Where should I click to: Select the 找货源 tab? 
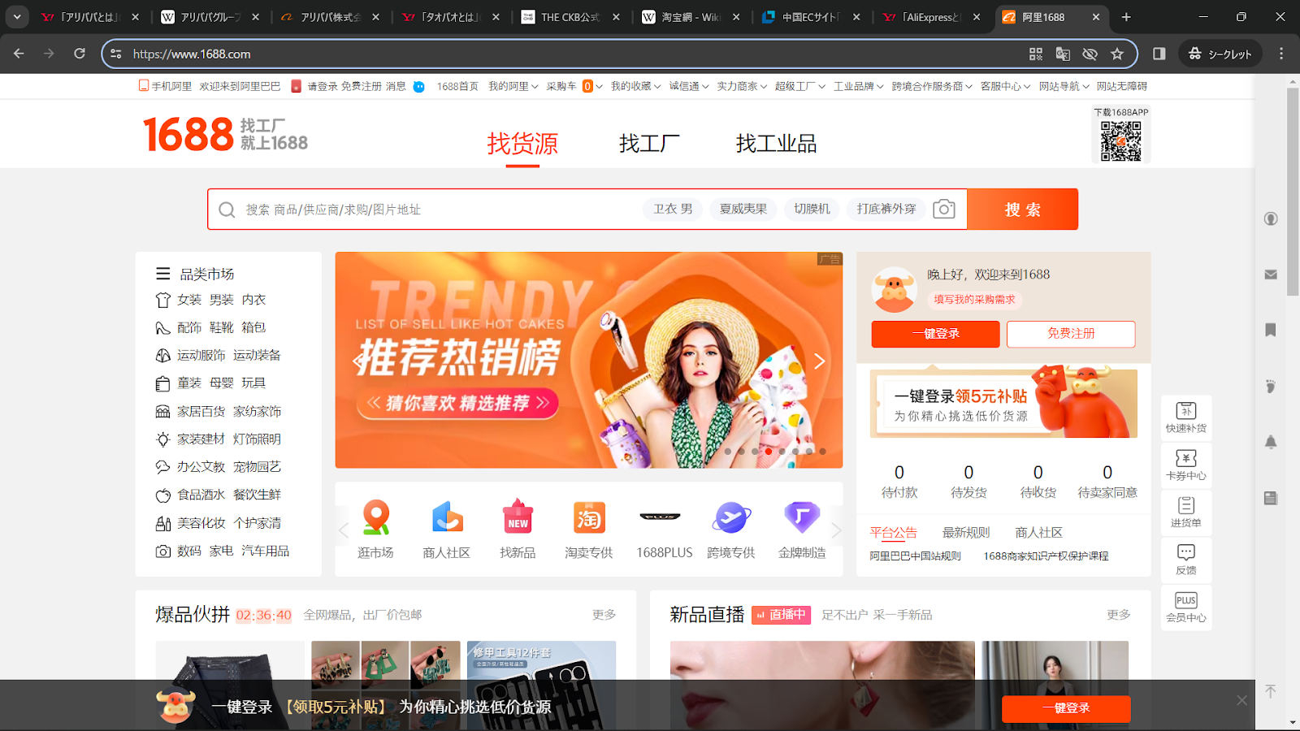pyautogui.click(x=522, y=144)
